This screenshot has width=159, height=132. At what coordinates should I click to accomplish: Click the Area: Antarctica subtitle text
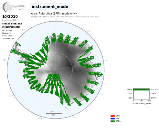(54, 14)
